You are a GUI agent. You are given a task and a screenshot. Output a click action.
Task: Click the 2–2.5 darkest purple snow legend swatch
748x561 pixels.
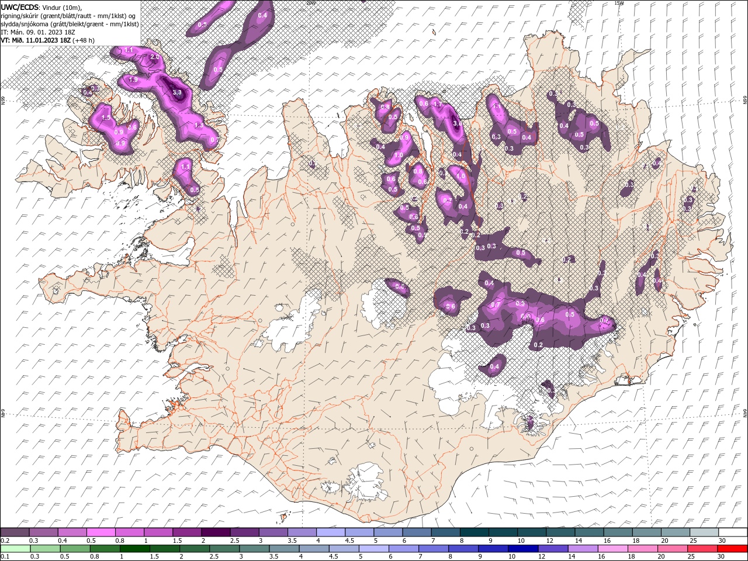[216, 532]
